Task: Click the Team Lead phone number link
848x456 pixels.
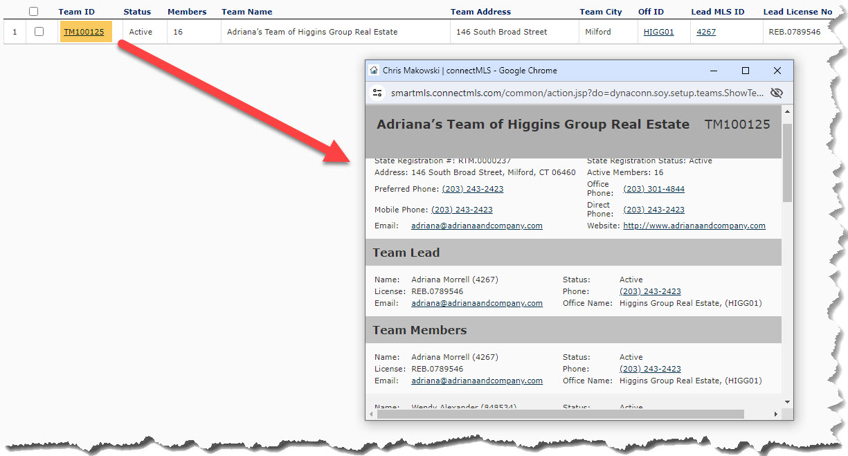Action: coord(650,291)
